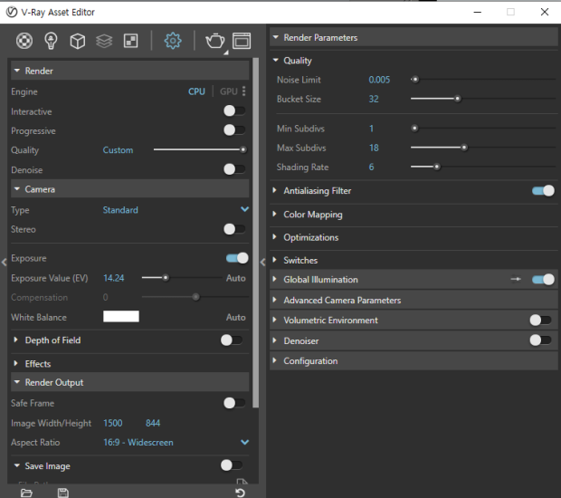Save settings to file disk icon

pyautogui.click(x=63, y=493)
